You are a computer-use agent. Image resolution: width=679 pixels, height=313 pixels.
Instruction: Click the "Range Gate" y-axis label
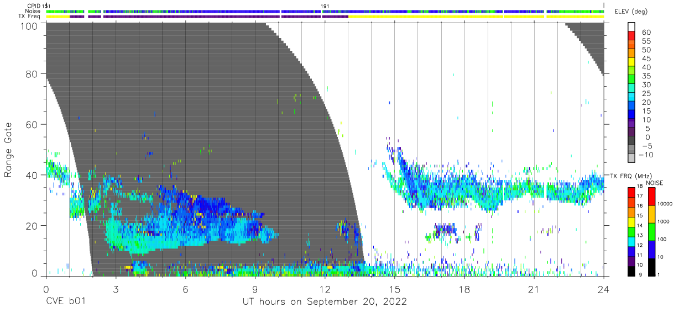coord(8,150)
